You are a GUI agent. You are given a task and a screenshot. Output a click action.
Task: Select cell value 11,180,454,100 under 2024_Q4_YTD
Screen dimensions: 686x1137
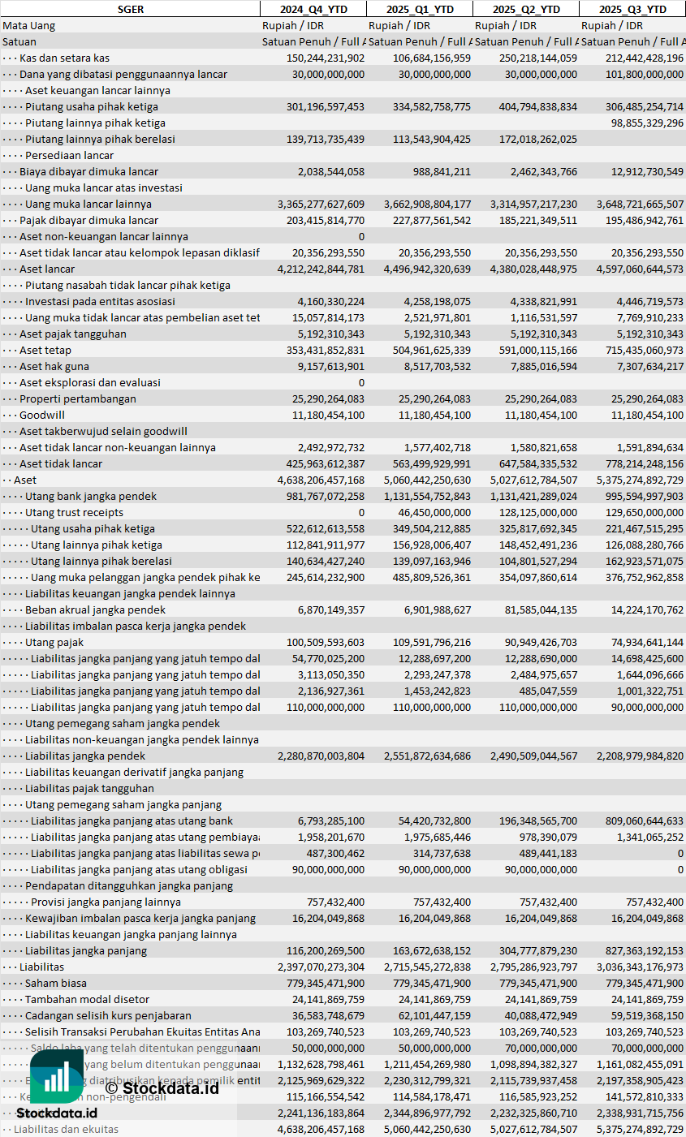[x=328, y=415]
